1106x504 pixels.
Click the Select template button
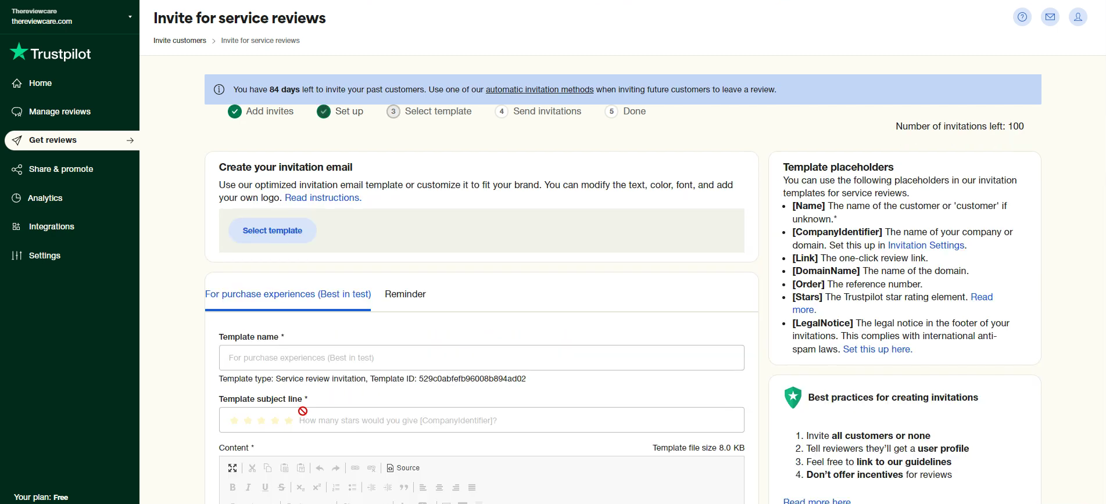click(x=272, y=231)
